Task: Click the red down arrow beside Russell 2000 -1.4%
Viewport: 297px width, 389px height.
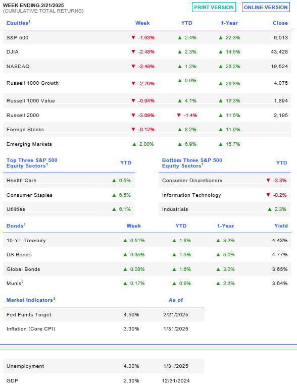Action: pyautogui.click(x=179, y=115)
